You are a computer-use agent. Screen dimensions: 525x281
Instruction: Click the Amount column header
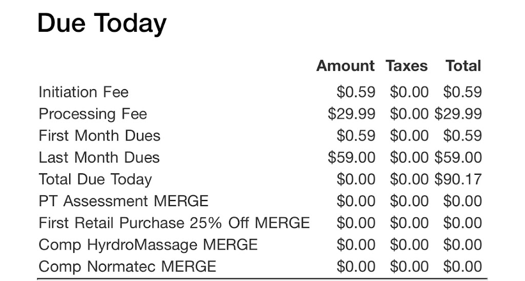pos(346,66)
